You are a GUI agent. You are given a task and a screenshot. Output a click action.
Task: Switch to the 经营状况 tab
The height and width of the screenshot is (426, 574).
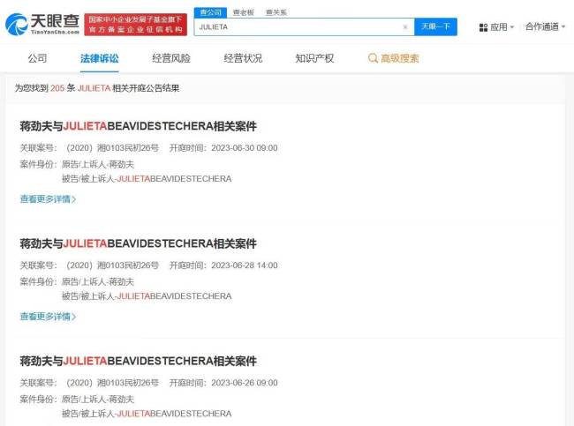[243, 58]
